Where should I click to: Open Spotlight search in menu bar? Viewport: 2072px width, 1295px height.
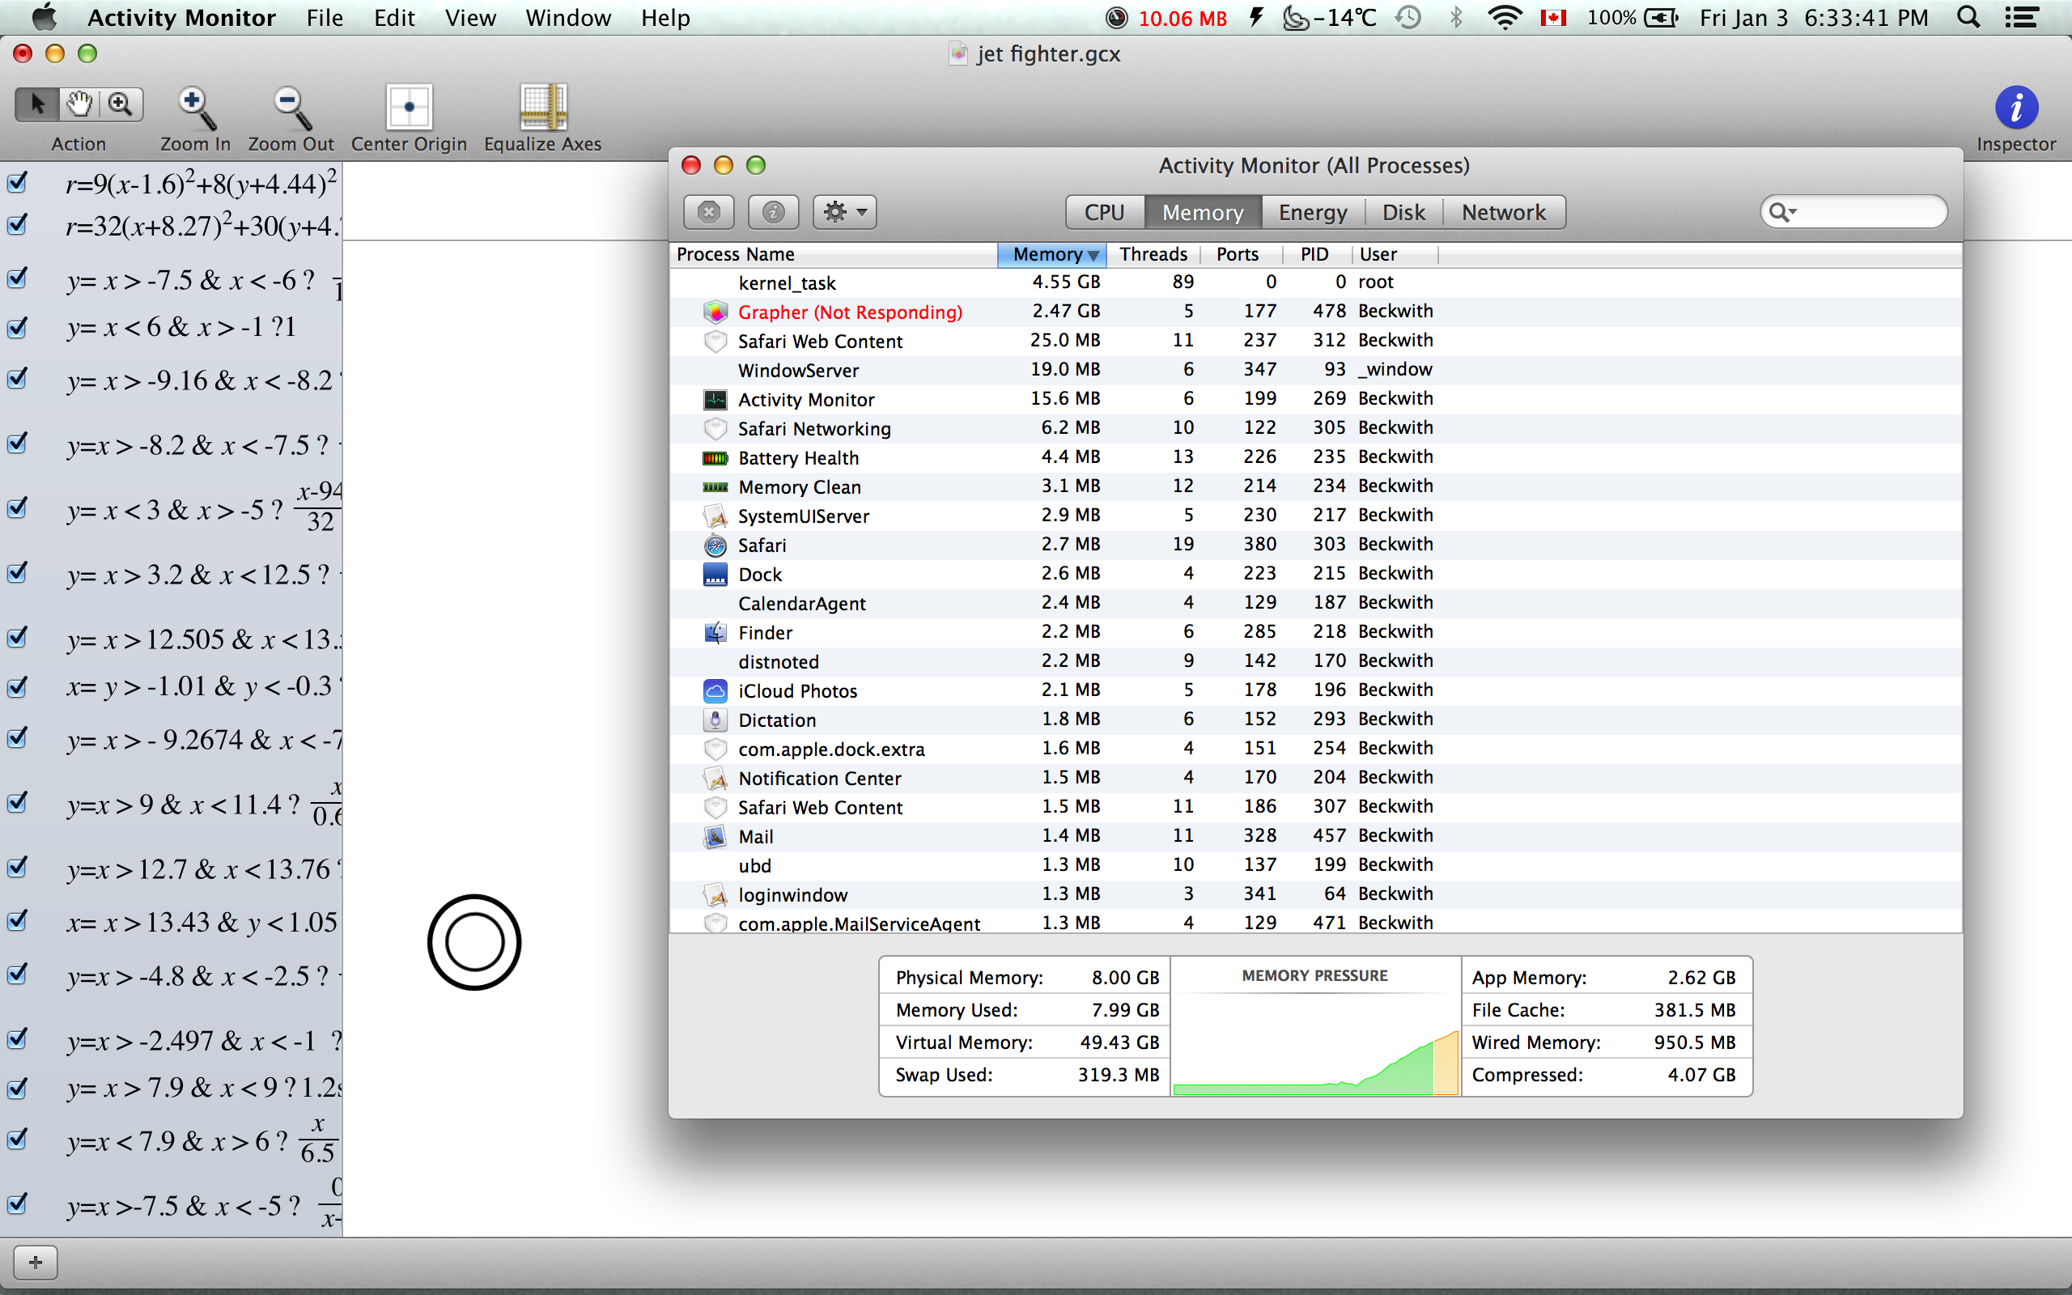pos(1968,18)
